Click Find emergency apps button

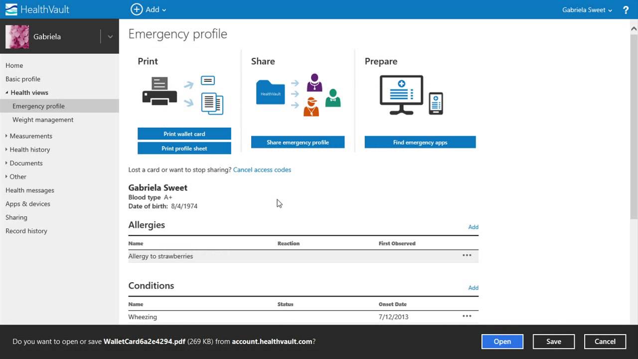pos(420,142)
